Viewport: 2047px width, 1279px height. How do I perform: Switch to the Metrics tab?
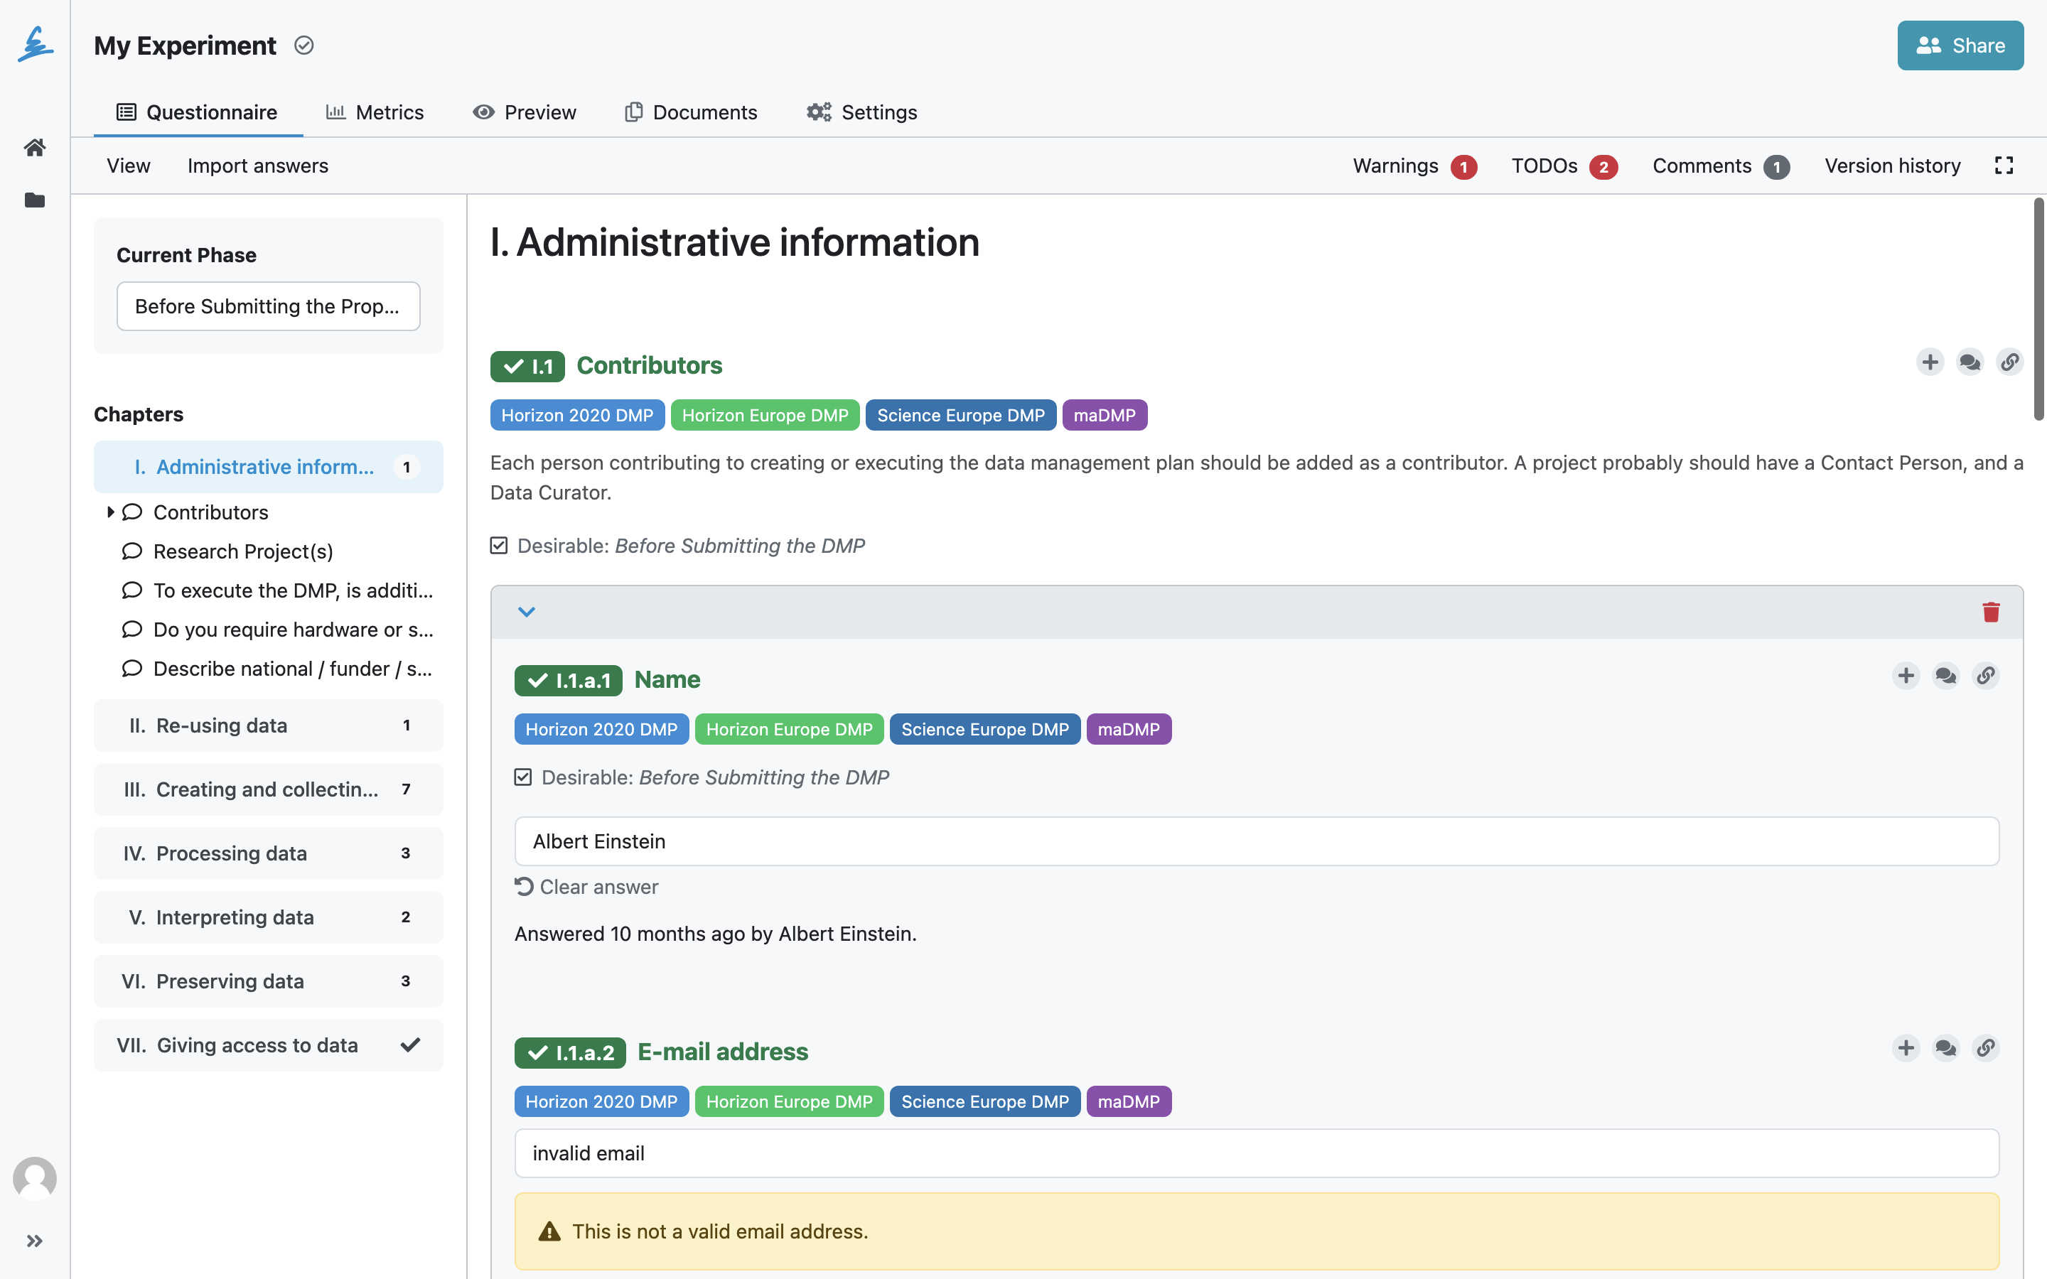[375, 112]
